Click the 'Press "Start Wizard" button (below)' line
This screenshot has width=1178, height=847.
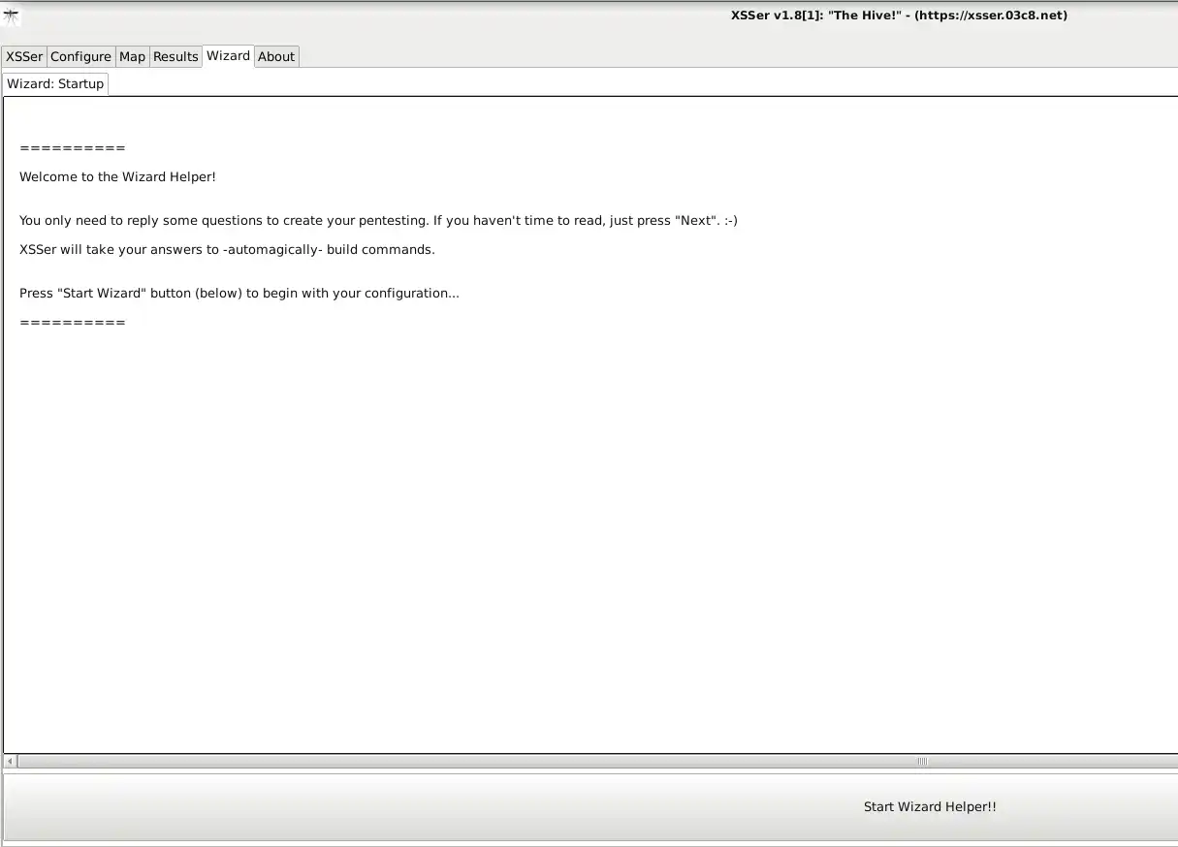(x=239, y=294)
